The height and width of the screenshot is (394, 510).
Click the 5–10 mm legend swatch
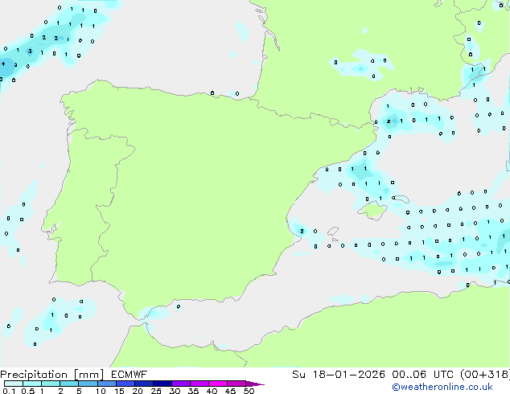88,384
